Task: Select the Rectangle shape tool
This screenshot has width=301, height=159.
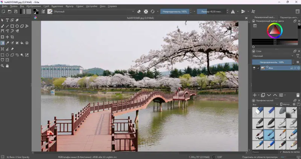Action: [x=12, y=26]
